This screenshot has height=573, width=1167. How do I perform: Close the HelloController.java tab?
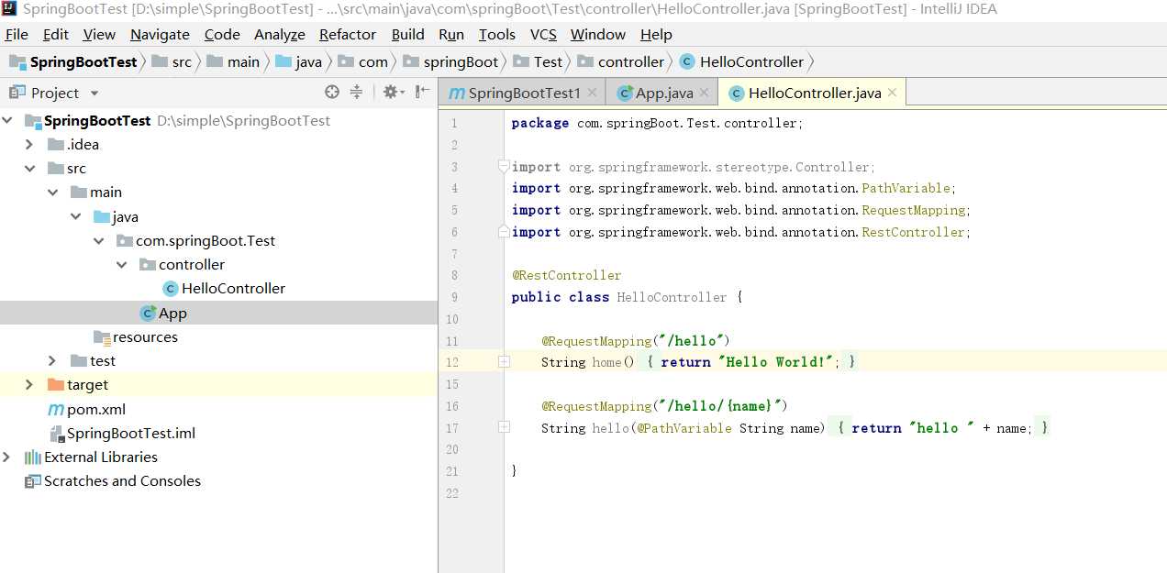[892, 93]
